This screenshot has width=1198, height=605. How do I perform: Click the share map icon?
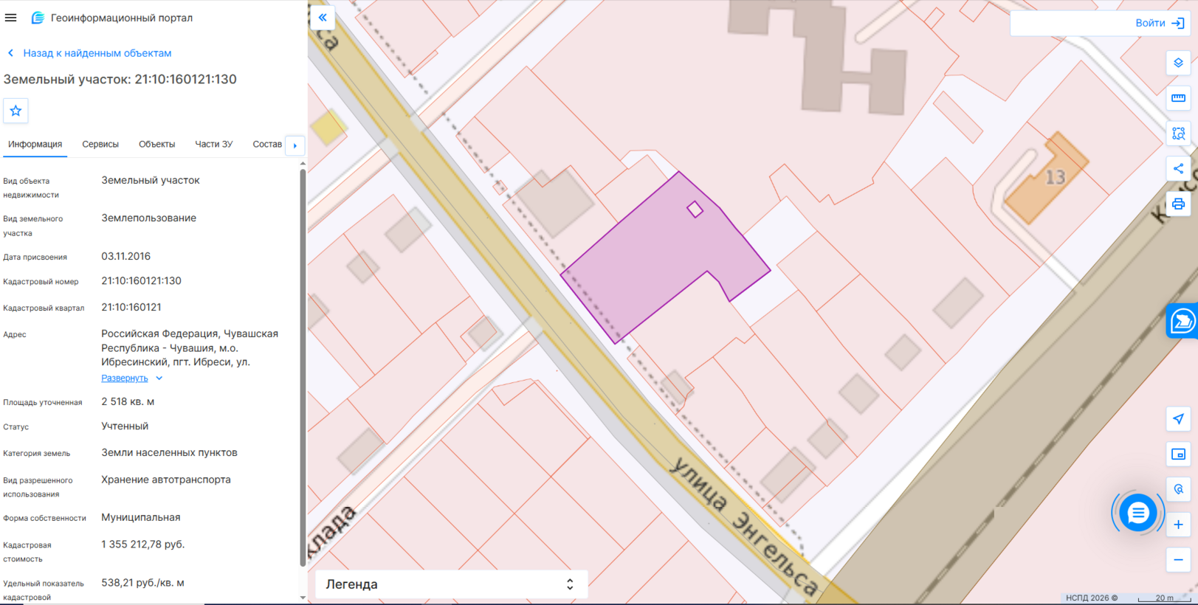coord(1178,169)
